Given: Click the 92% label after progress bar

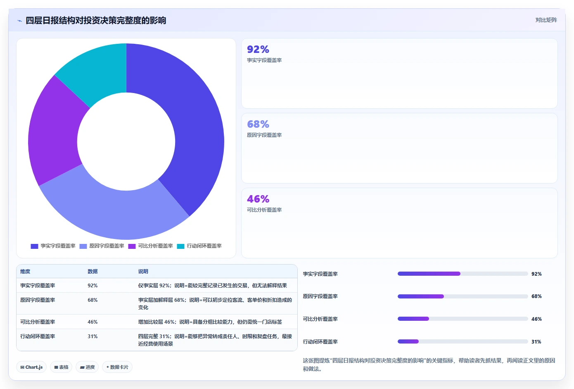Looking at the screenshot, I should [536, 274].
